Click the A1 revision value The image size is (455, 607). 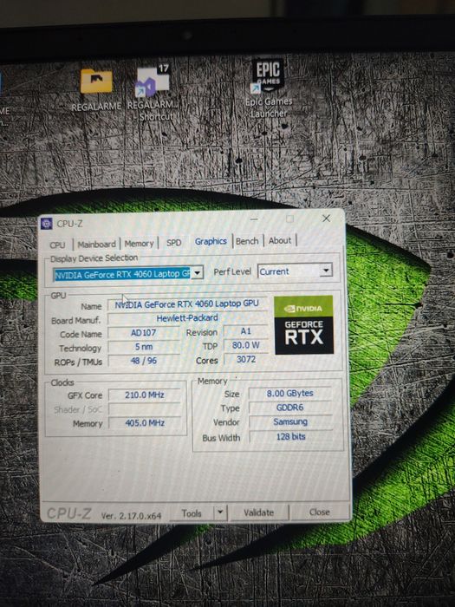tap(245, 331)
